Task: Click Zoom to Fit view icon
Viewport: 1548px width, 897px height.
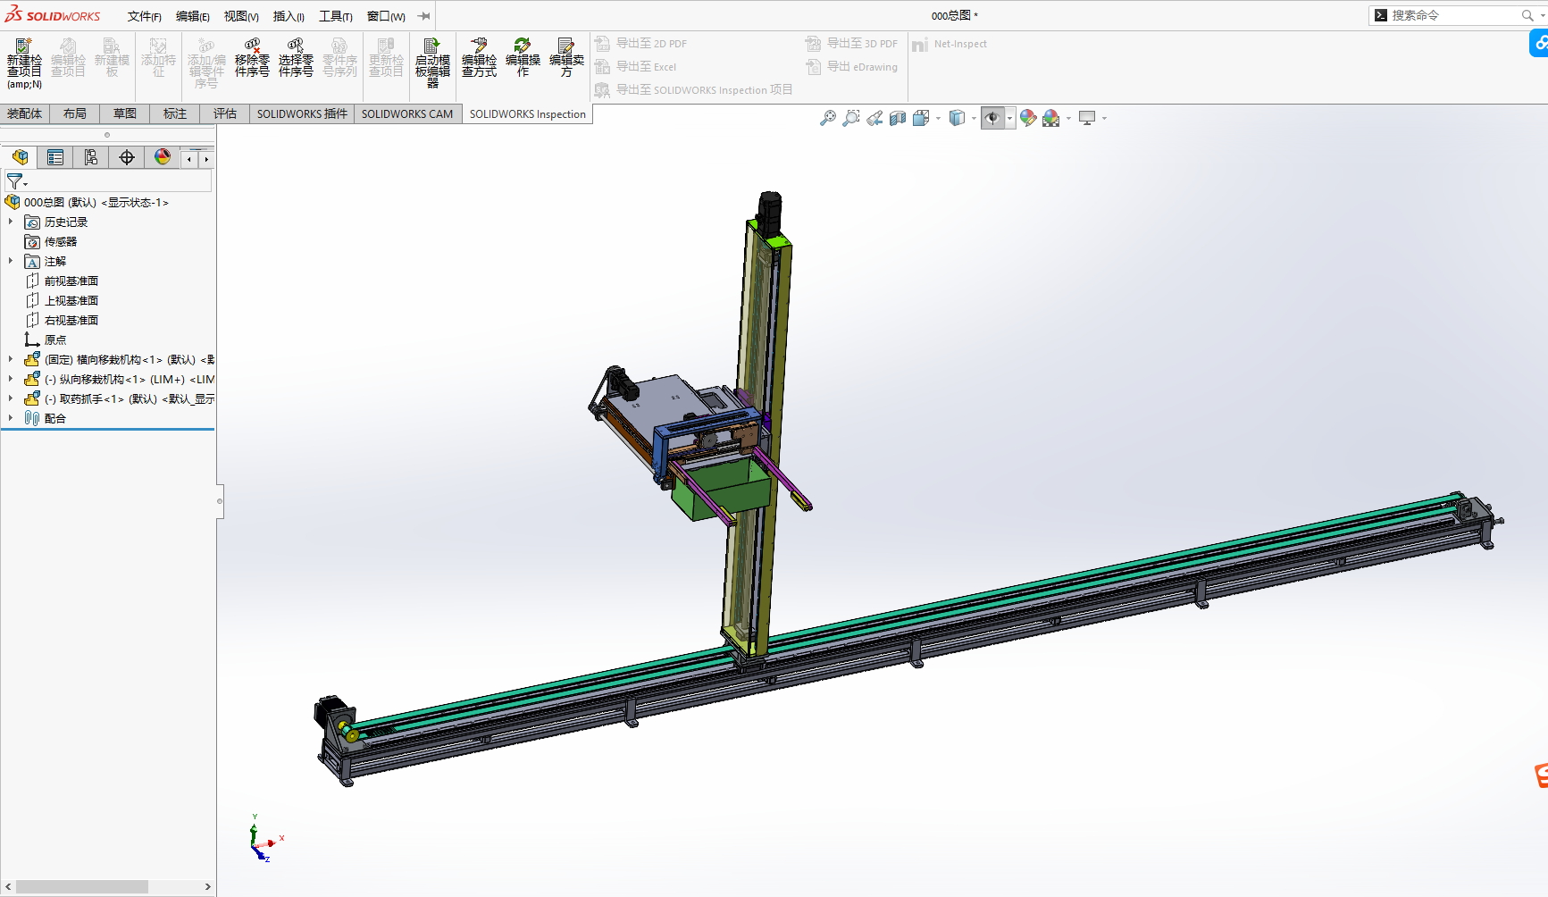Action: [x=828, y=118]
